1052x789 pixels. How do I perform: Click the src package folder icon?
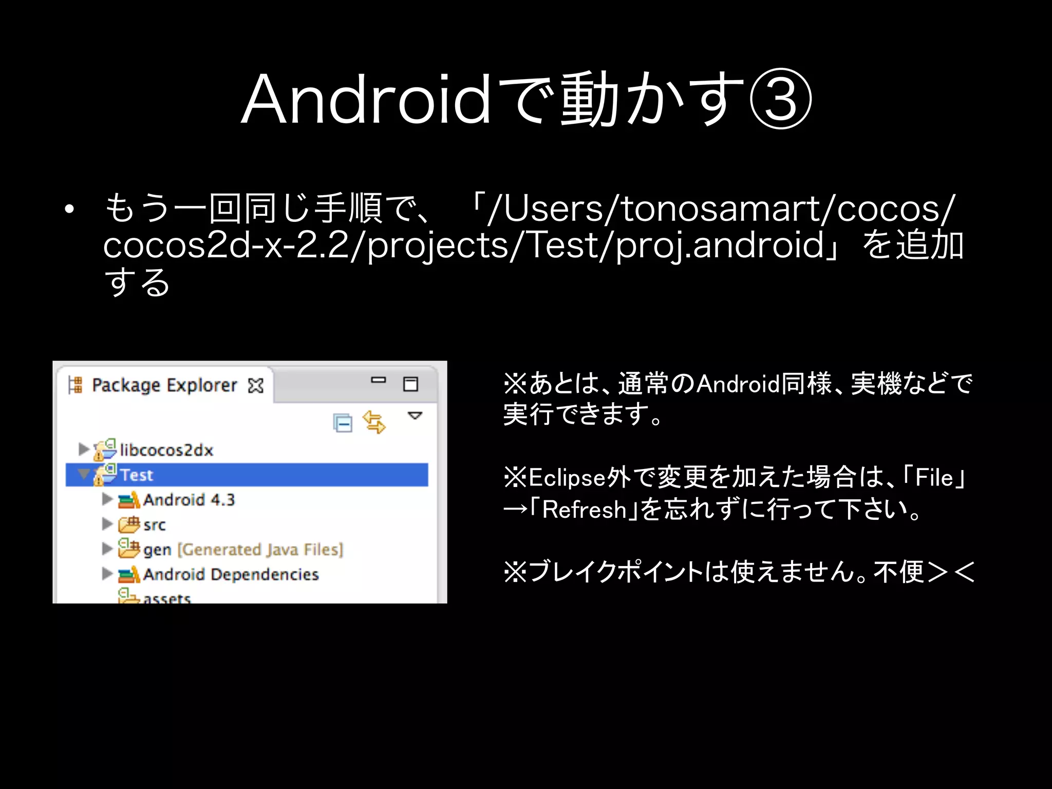click(x=128, y=524)
